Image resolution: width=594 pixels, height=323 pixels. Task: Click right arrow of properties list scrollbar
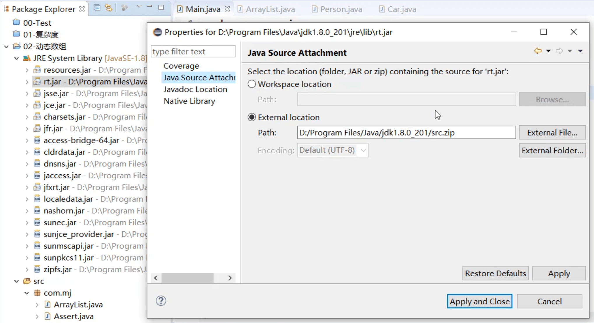(230, 278)
